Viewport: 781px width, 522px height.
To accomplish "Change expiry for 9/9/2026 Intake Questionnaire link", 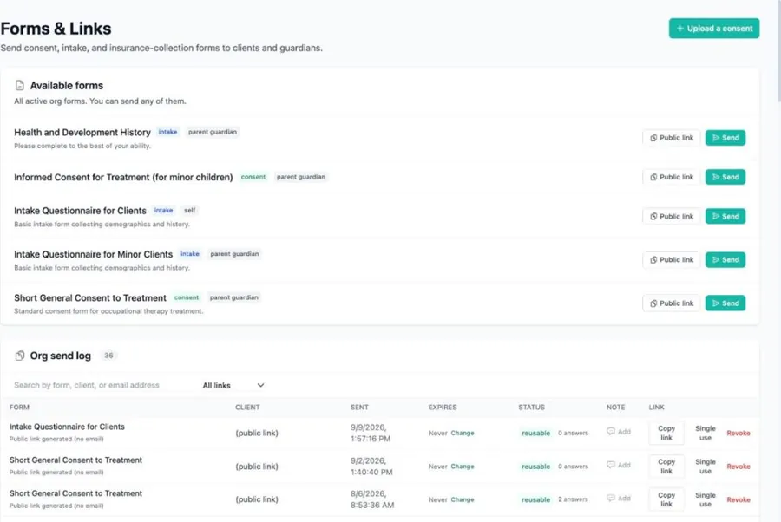I will click(x=463, y=433).
